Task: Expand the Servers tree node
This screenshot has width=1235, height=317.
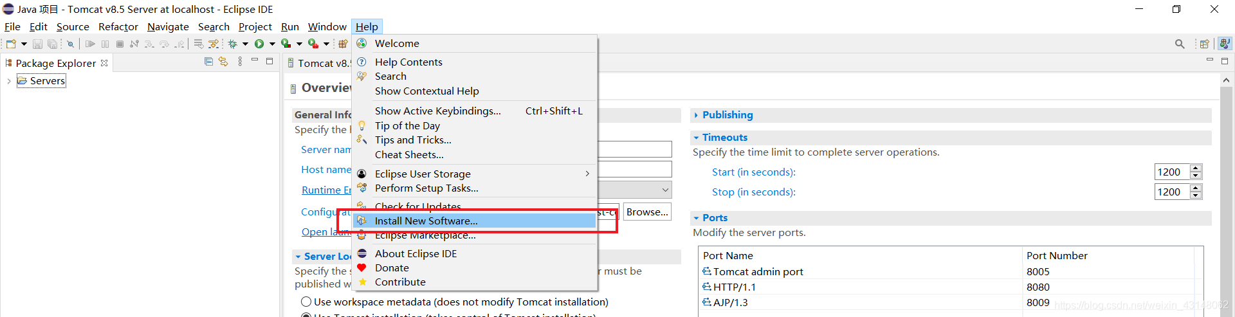Action: [x=8, y=81]
